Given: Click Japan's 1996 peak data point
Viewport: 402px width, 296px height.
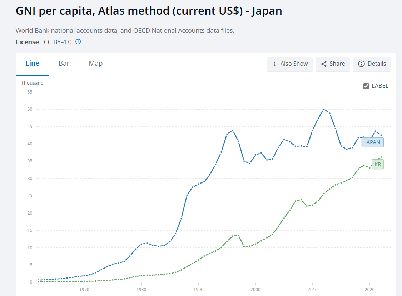Looking at the screenshot, I should (x=233, y=130).
